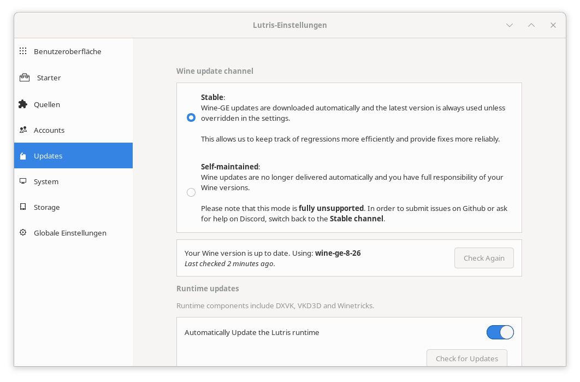Click the Globale Einstellungen gear icon
The width and height of the screenshot is (580, 382).
click(23, 233)
